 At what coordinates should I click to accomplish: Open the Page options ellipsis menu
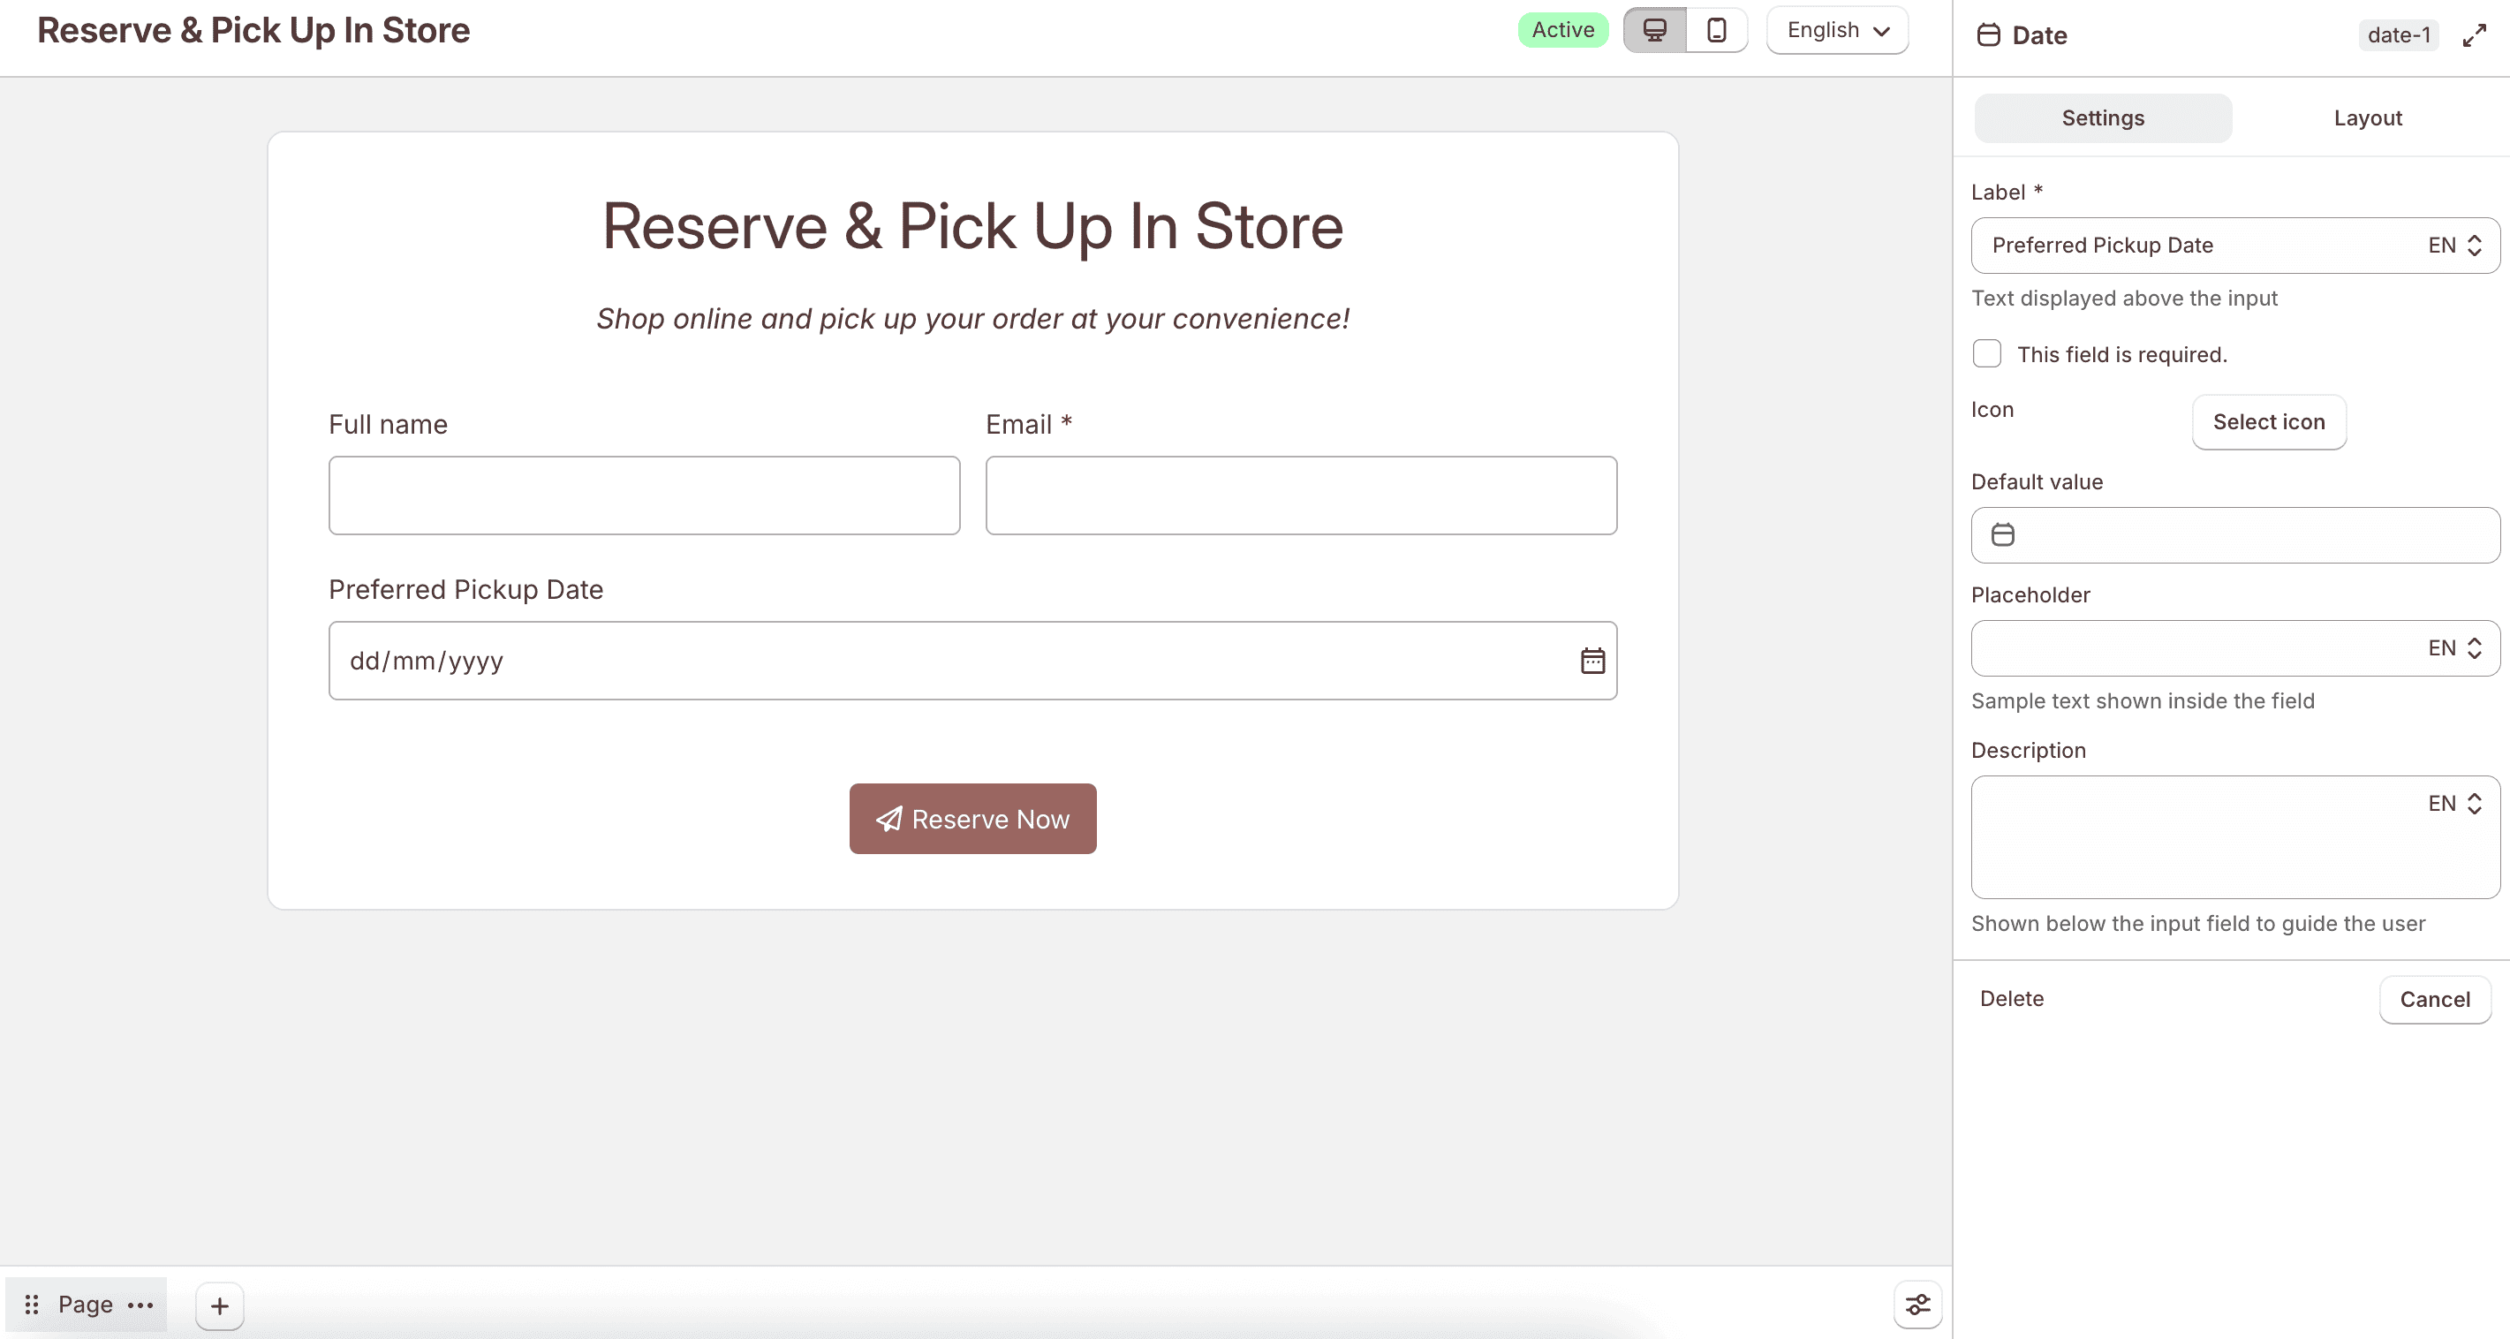tap(141, 1305)
